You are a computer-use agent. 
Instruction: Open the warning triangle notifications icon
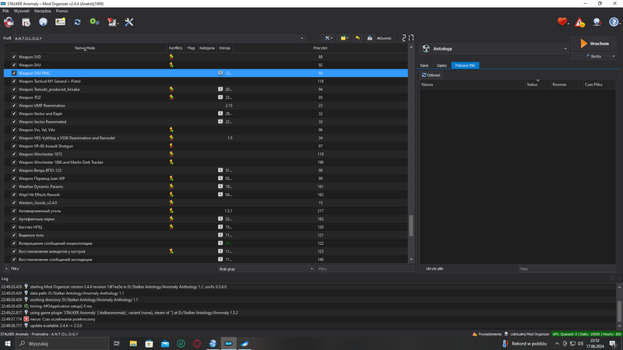coord(580,23)
